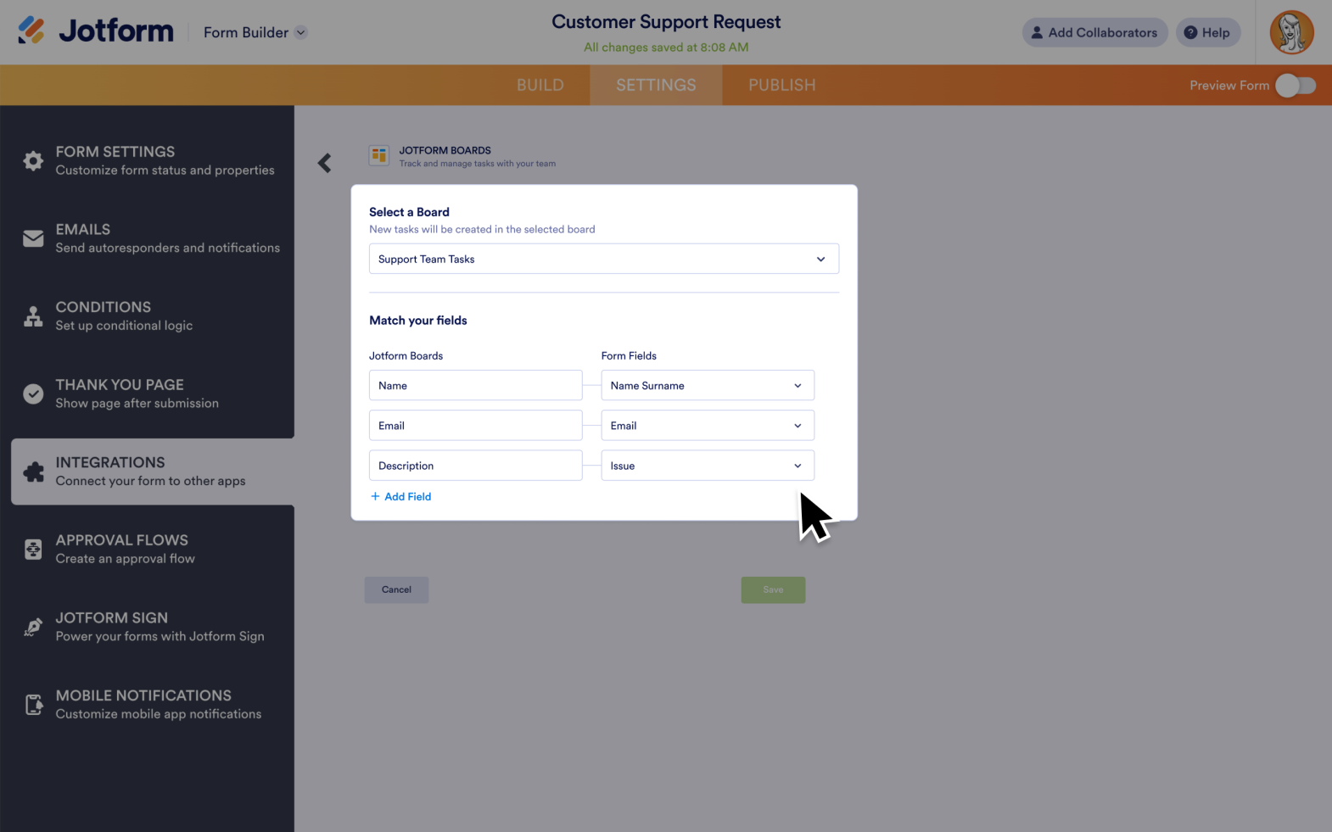Open the Support Team Tasks board dropdown
This screenshot has width=1332, height=832.
tap(604, 259)
